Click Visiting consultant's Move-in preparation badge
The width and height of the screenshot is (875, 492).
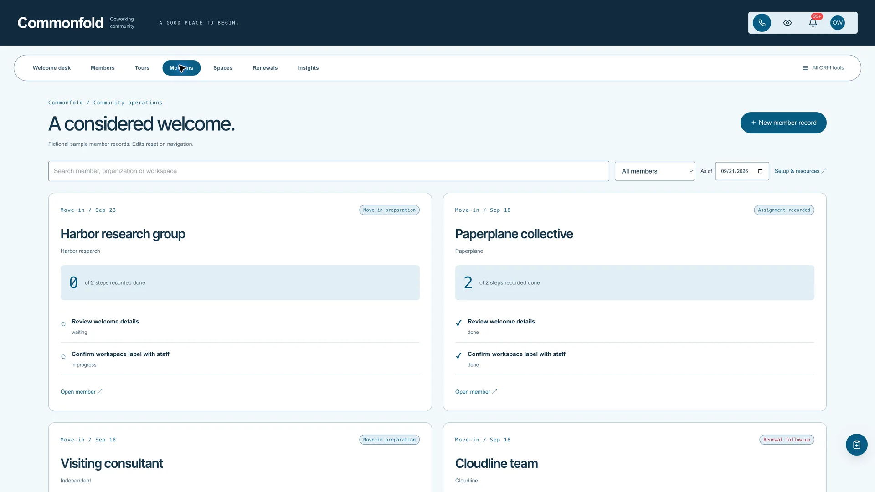coord(389,440)
